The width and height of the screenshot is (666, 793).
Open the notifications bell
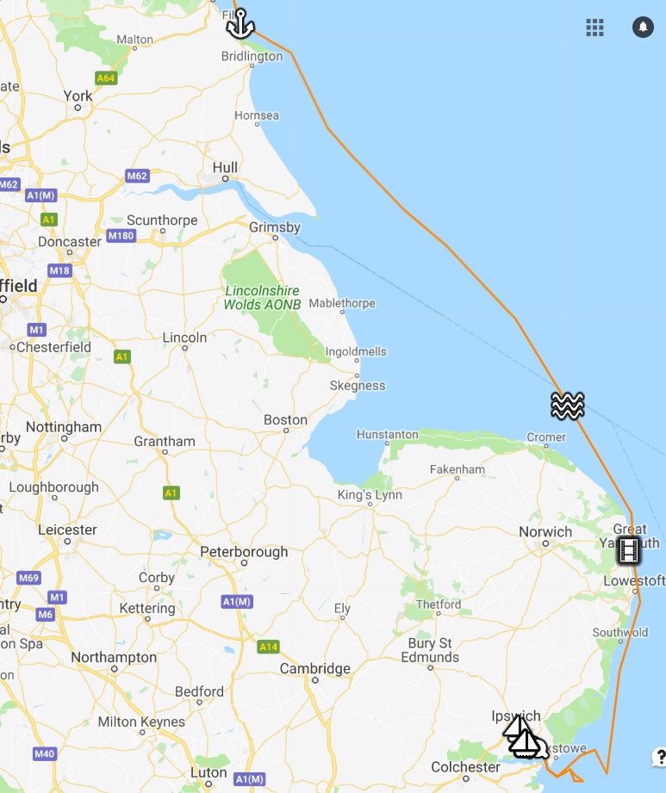643,27
